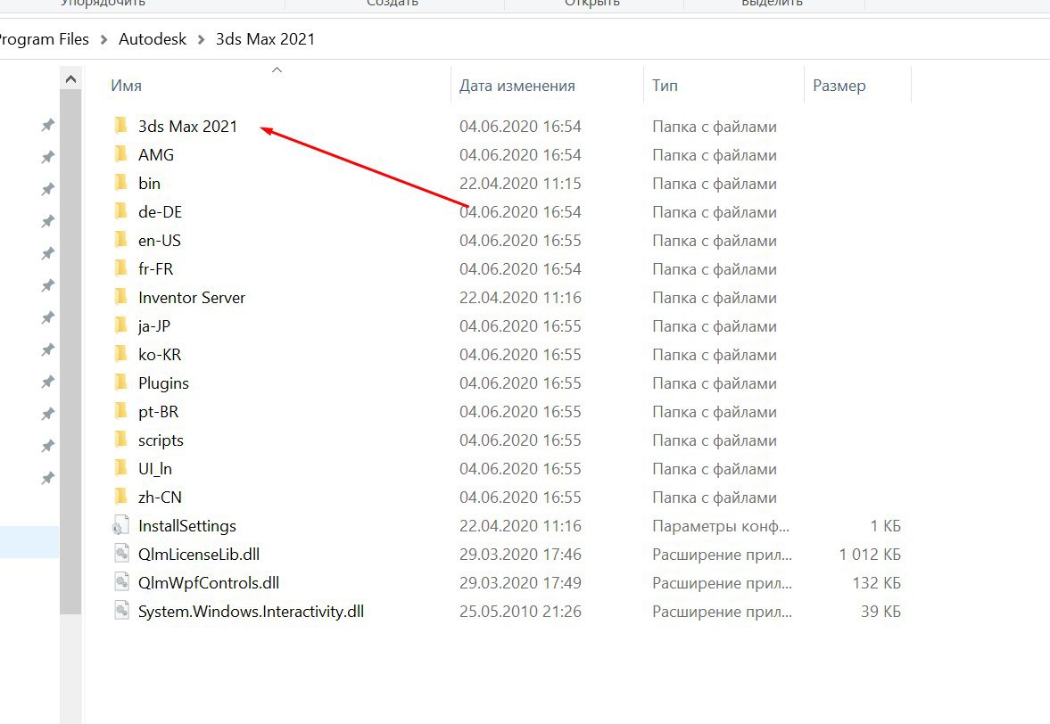Click the 25.05.2010 21:26 date cell
This screenshot has width=1050, height=724.
[x=520, y=611]
